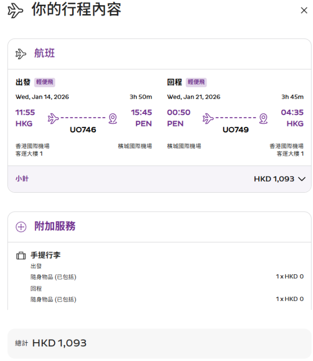Click the plus circle icon beside 附加服務
Viewport: 313px width, 361px height.
(21, 227)
